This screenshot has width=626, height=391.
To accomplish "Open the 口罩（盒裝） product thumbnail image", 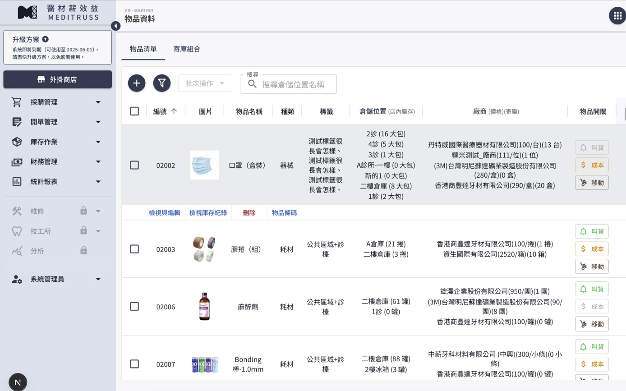I will (x=204, y=165).
